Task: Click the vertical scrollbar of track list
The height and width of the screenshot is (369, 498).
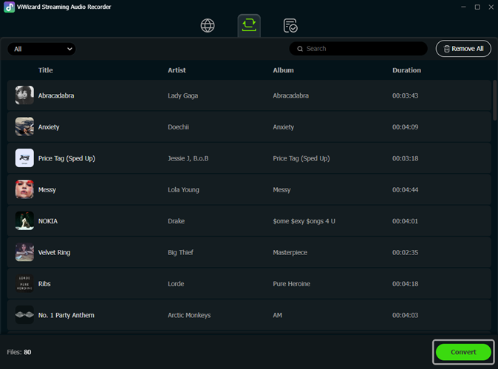Action: click(x=494, y=100)
